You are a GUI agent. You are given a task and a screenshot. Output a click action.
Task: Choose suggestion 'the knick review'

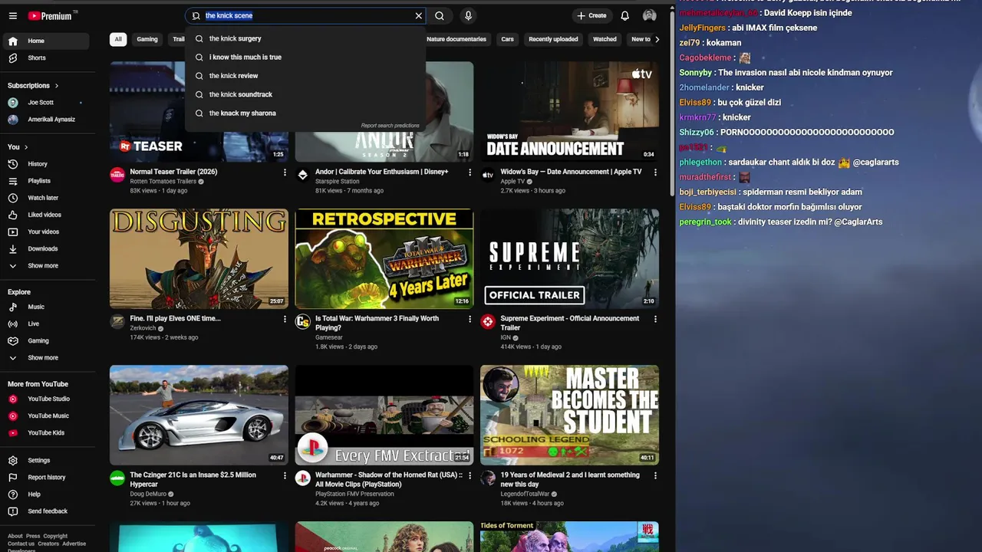point(305,76)
